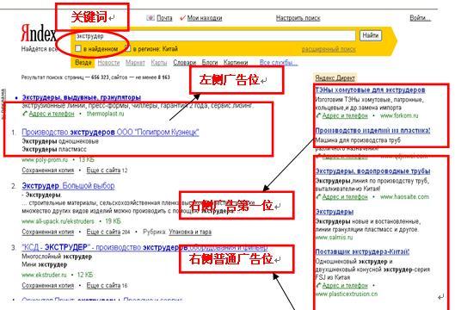Open the Почта link
Screen dimensions: 455x310
pyautogui.click(x=164, y=18)
